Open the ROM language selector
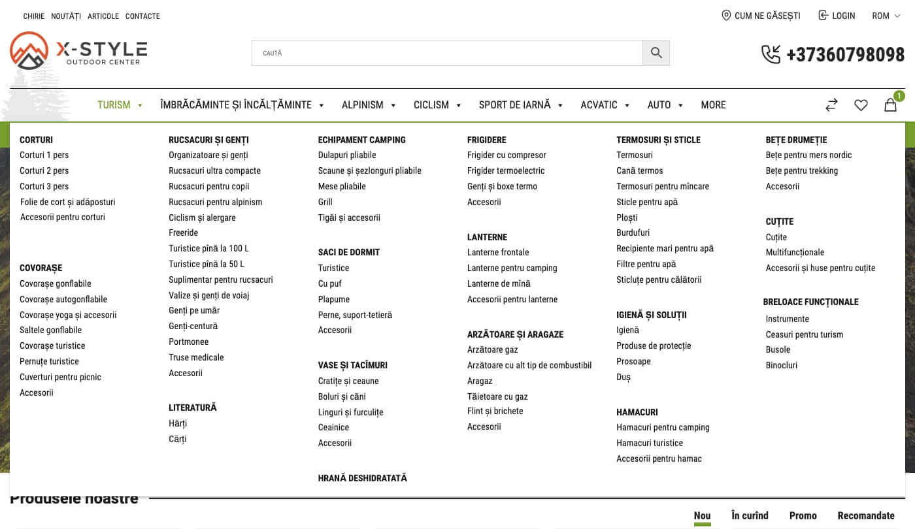Image resolution: width=915 pixels, height=529 pixels. 885,16
